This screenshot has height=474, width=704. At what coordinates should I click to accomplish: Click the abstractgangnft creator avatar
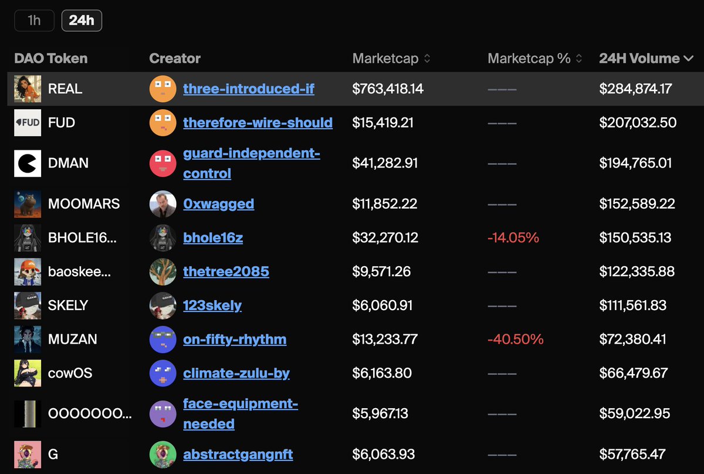[x=163, y=455]
